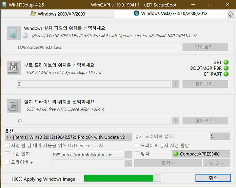Browse for the unattend Administrator.xml file

129,155
